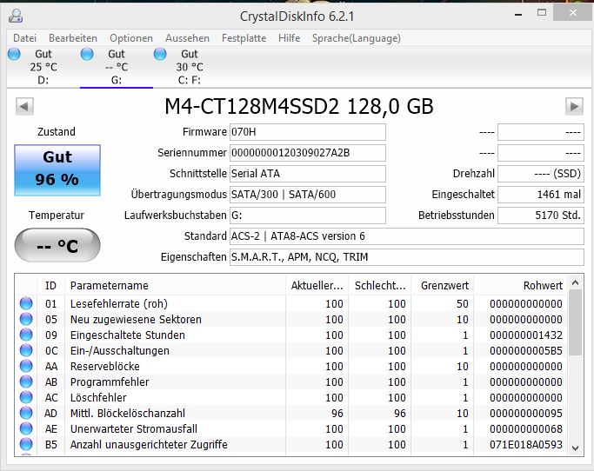
Task: Open the Festplatte menu
Action: (244, 38)
